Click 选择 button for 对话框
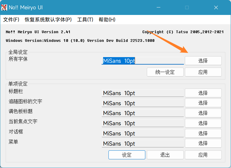This screenshot has height=168, width=231. pos(203,133)
